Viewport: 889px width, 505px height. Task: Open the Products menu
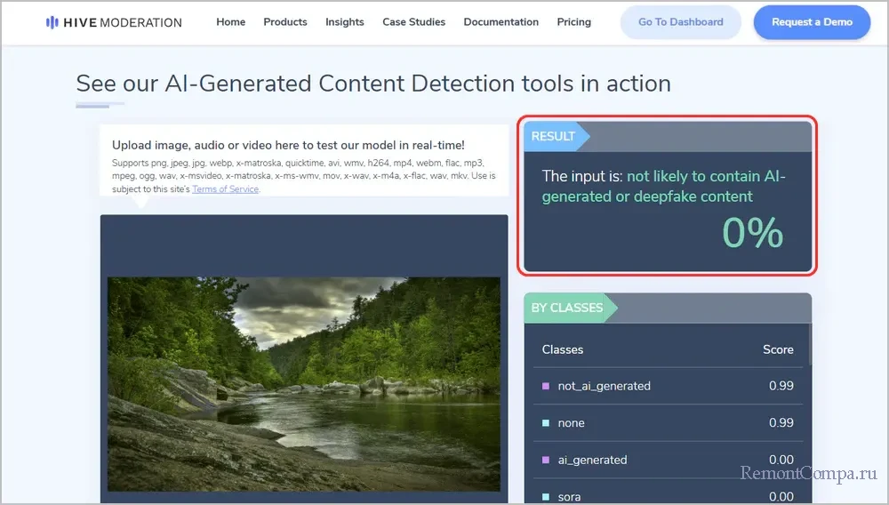pos(285,22)
